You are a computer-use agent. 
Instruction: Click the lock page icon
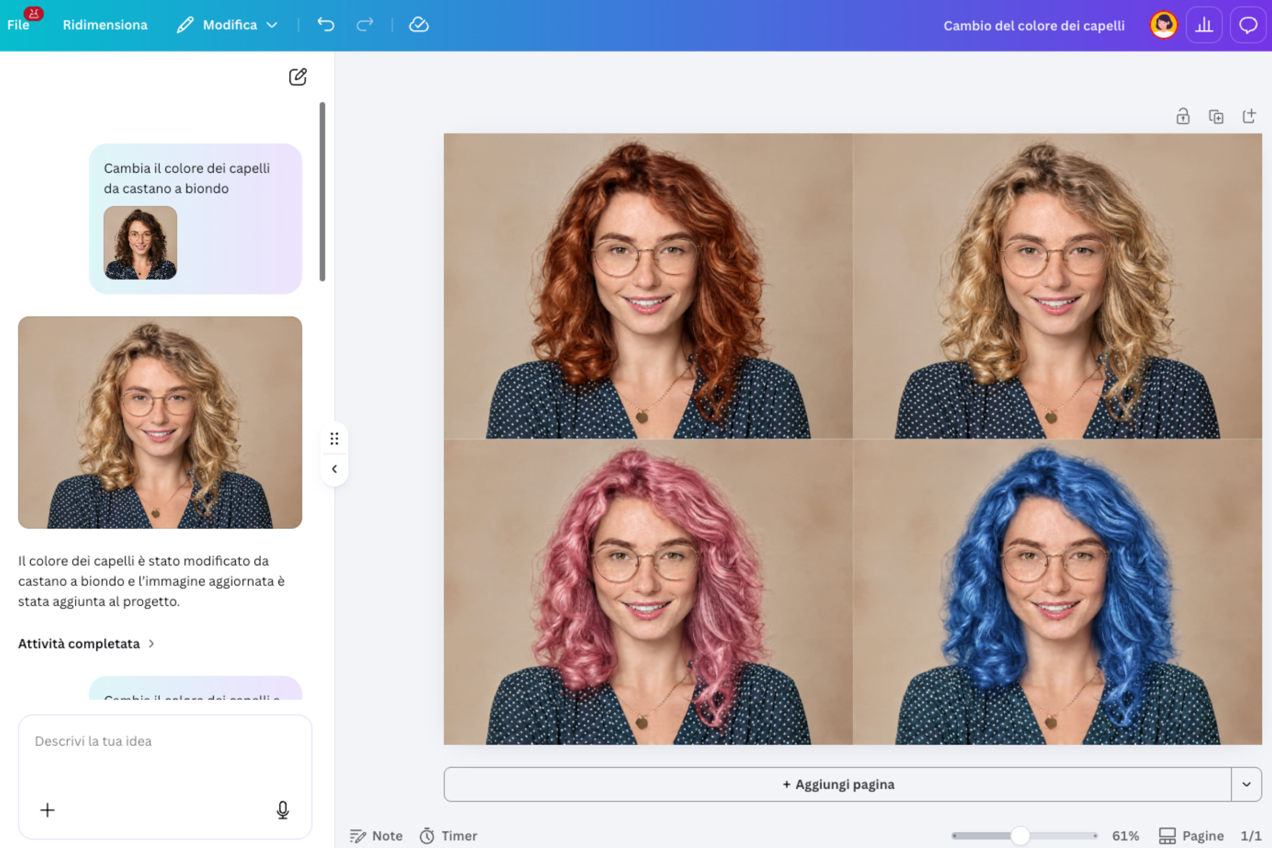click(1183, 116)
